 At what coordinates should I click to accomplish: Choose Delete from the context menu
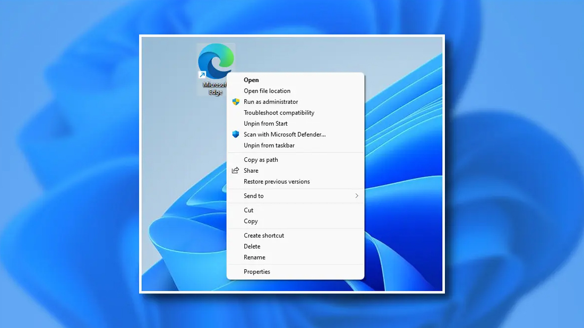click(x=295, y=246)
